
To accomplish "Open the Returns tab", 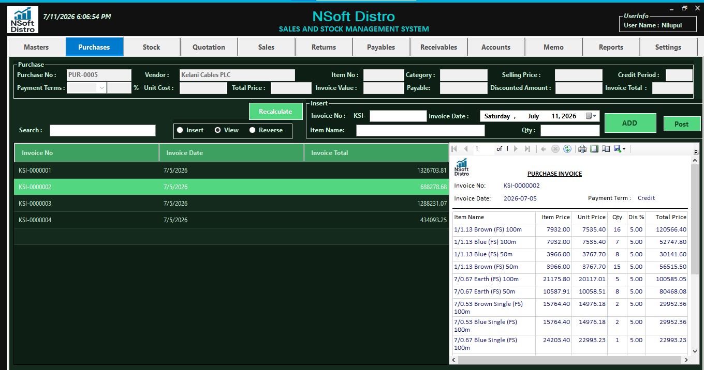I will [324, 47].
